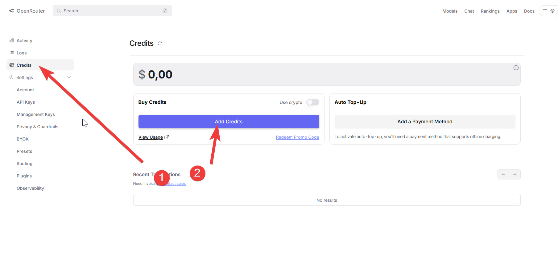Click inside the Search input field
The height and width of the screenshot is (274, 558).
pyautogui.click(x=112, y=11)
